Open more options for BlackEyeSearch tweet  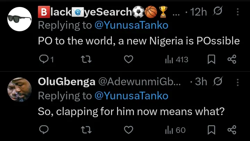tap(238, 12)
